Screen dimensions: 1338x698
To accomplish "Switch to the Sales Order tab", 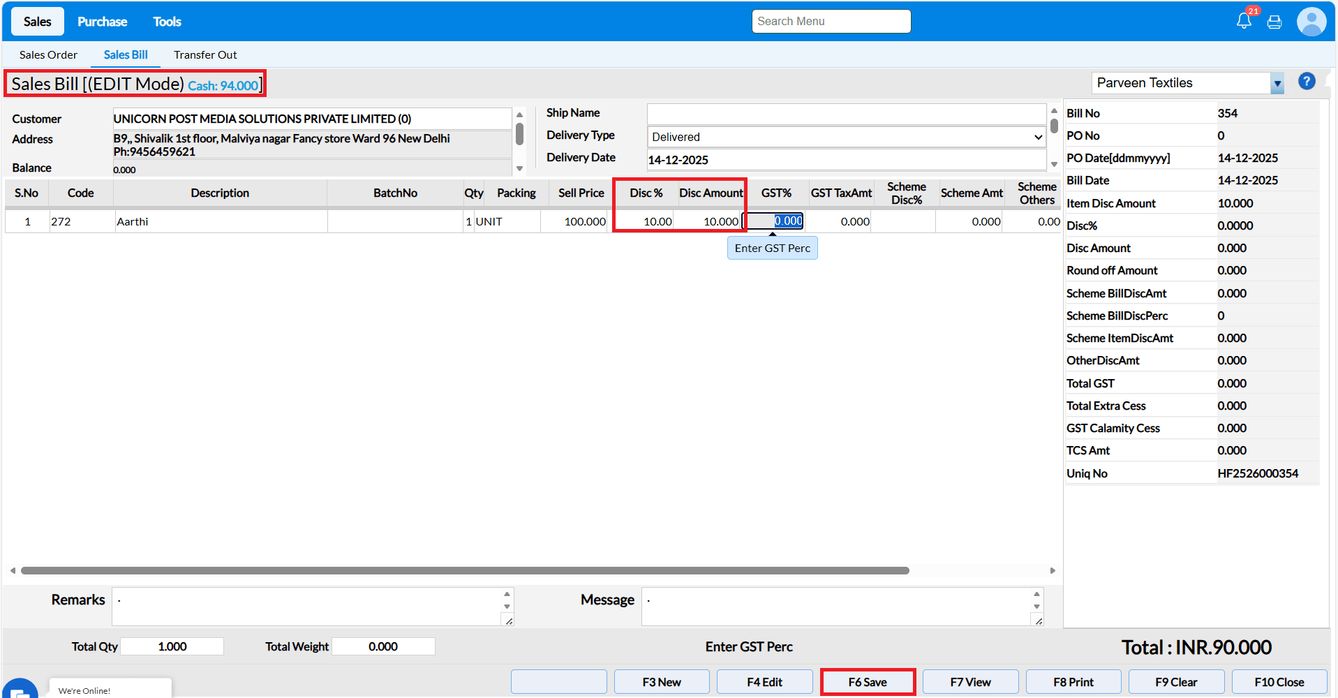I will pos(48,54).
